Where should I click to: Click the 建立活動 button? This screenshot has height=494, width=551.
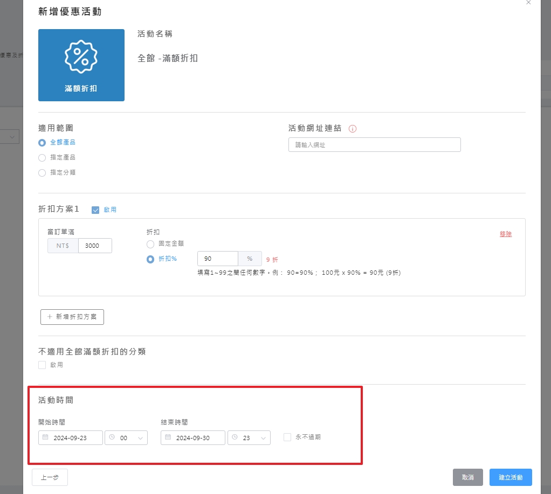pos(510,477)
